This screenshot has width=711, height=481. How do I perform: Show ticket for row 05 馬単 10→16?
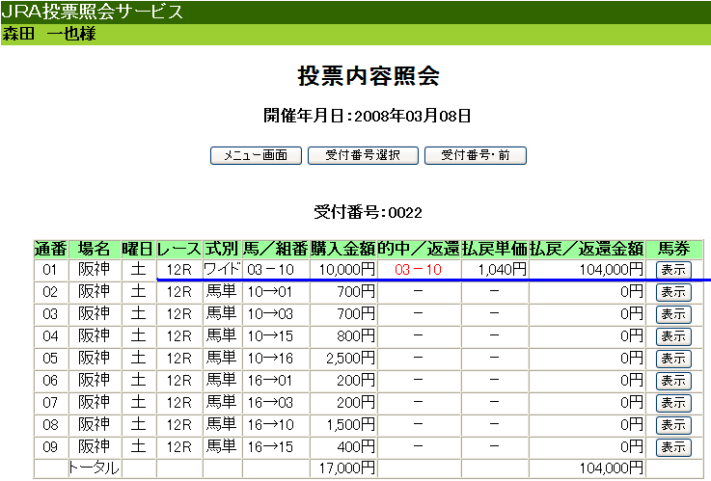point(673,359)
